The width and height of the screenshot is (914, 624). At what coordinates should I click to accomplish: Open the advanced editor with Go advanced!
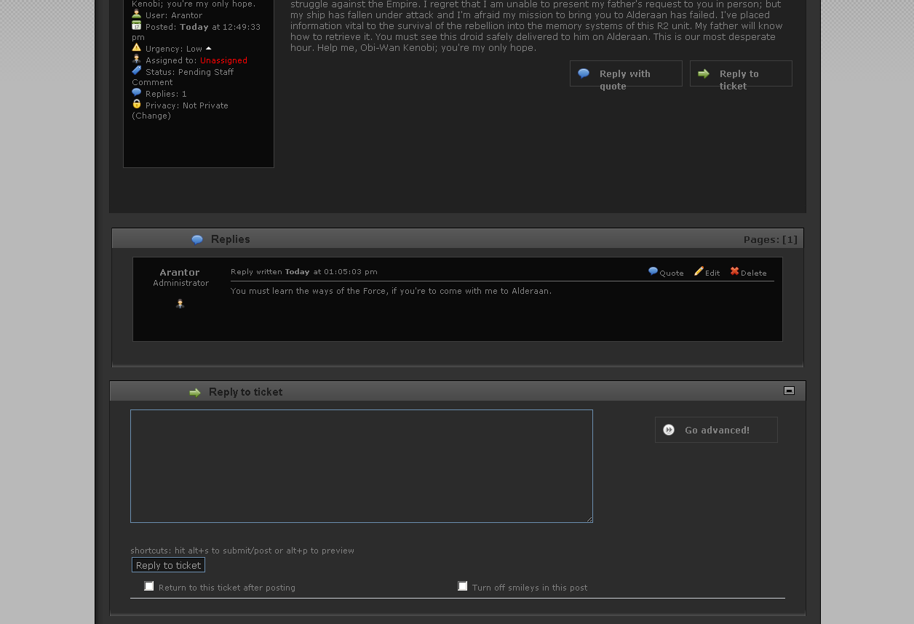716,430
